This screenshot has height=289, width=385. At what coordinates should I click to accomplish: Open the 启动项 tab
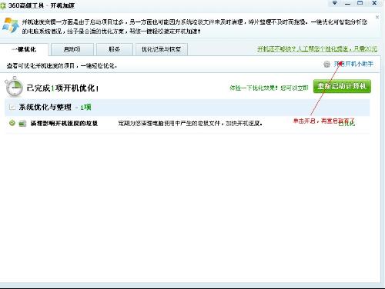(72, 49)
